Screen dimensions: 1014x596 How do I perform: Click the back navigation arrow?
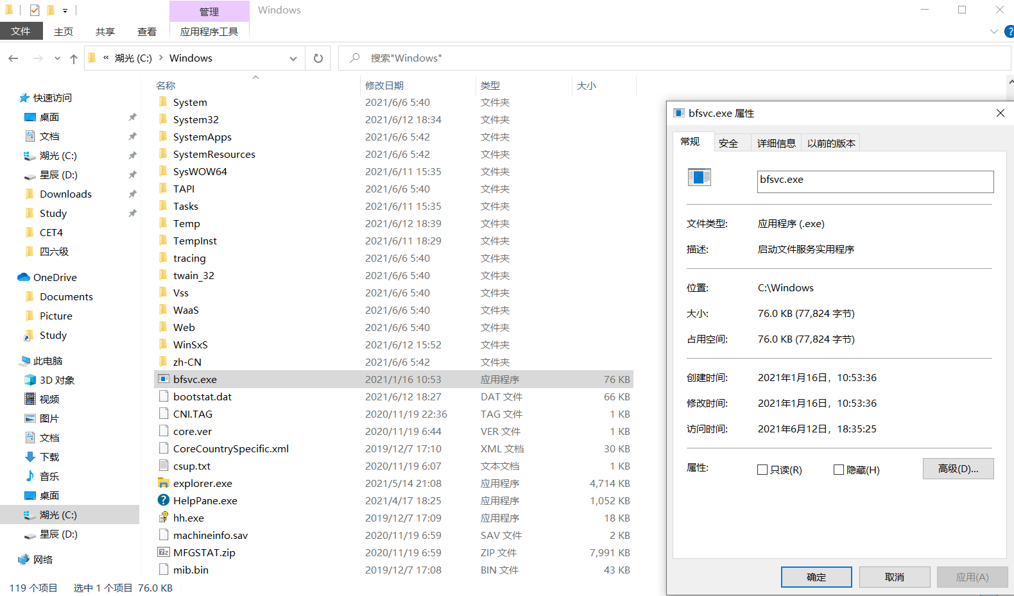pos(13,58)
